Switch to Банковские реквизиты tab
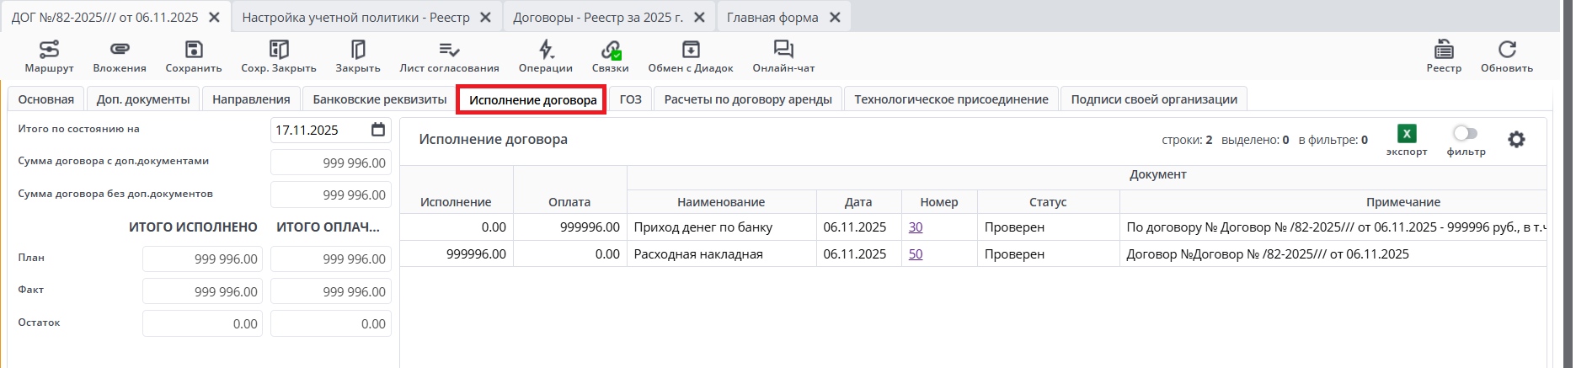This screenshot has height=368, width=1576. pyautogui.click(x=380, y=99)
